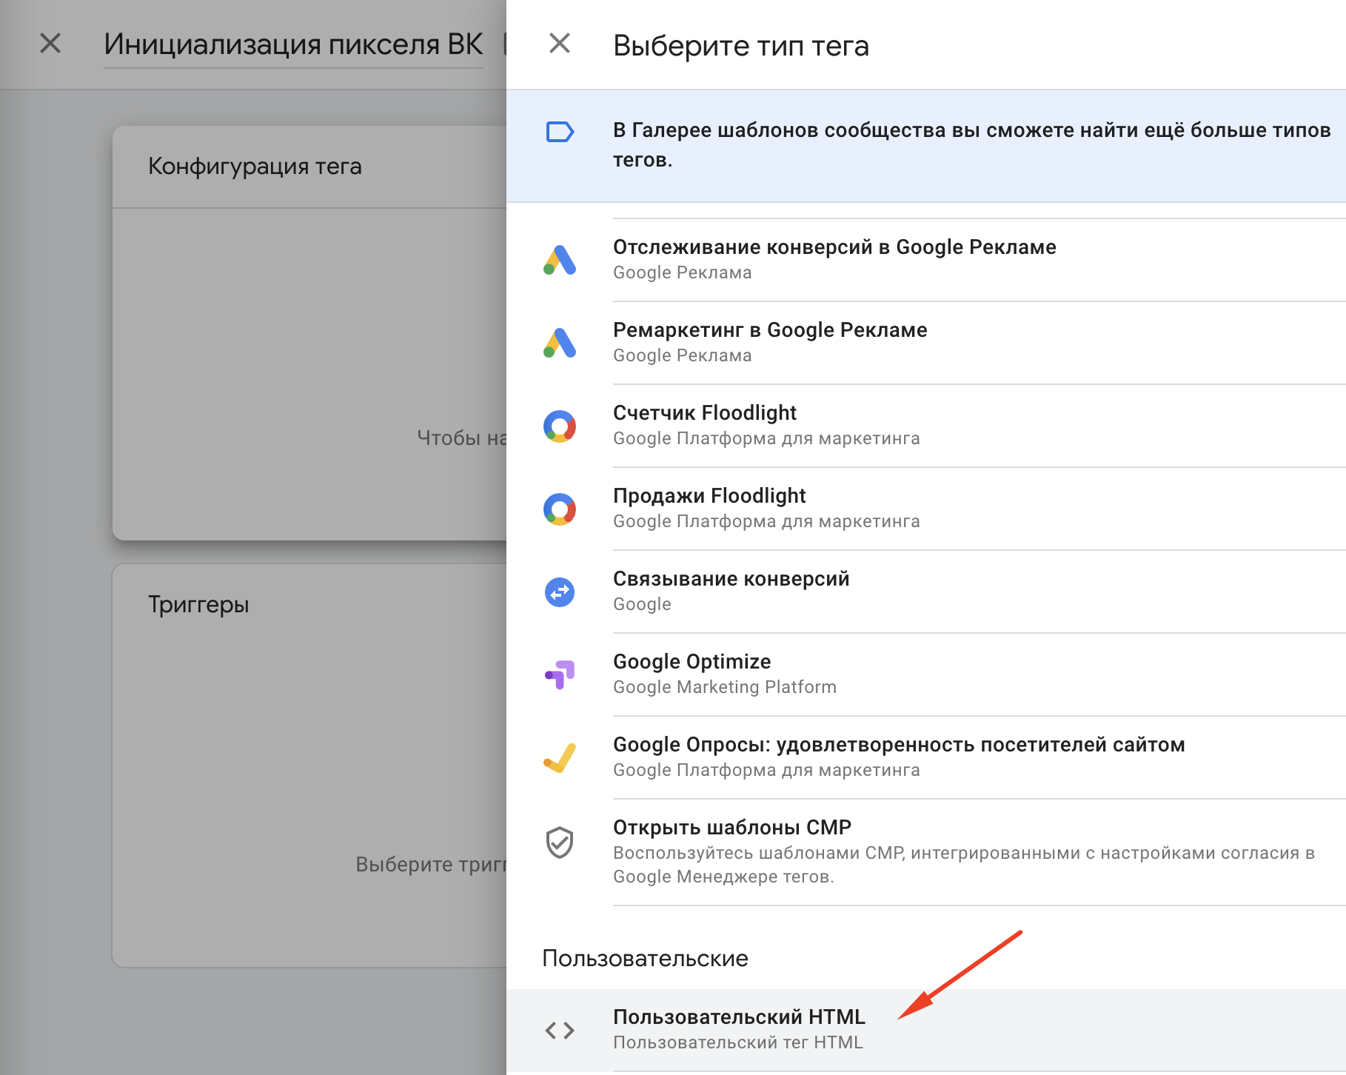This screenshot has height=1075, width=1346.
Task: Open Открыть шаблоны CMP
Action: click(925, 852)
